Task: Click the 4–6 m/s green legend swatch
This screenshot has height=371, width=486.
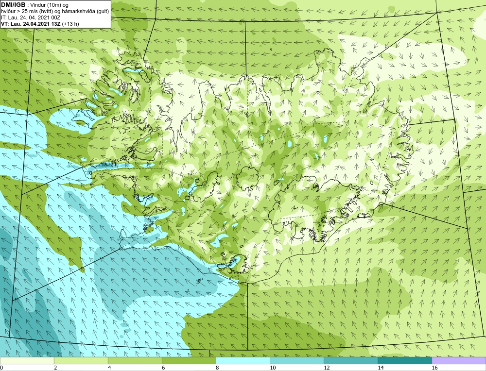Action: (x=135, y=360)
